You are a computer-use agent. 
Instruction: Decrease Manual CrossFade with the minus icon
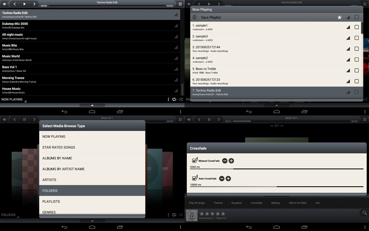225,161
